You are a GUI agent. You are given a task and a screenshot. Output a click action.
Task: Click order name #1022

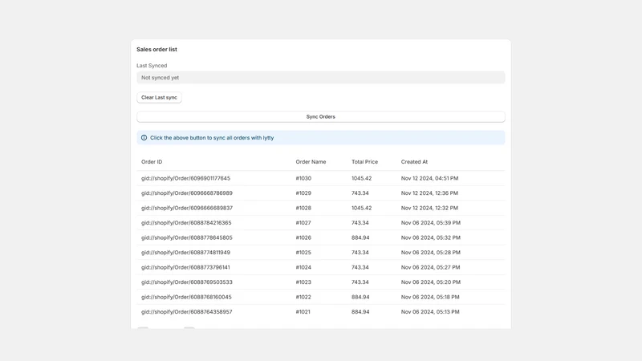point(303,297)
